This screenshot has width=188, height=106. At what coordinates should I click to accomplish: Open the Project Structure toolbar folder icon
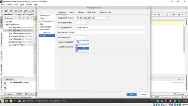pos(179,14)
